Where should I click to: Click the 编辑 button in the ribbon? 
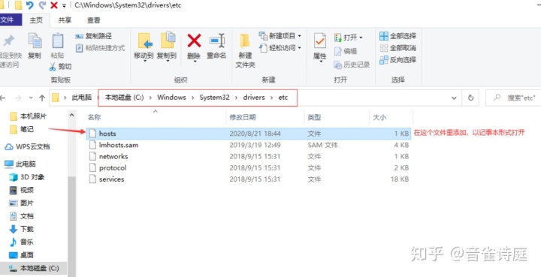coord(346,51)
